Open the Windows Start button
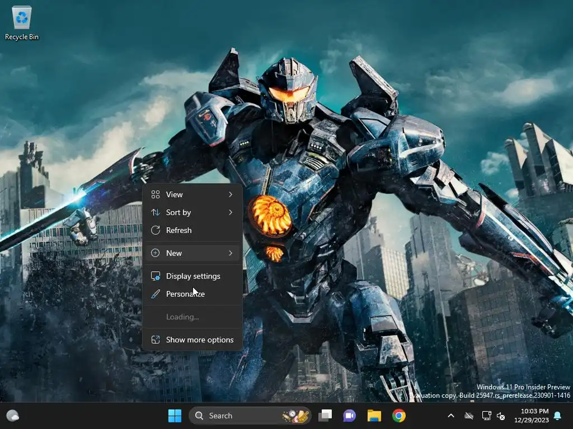This screenshot has height=429, width=573. click(175, 416)
